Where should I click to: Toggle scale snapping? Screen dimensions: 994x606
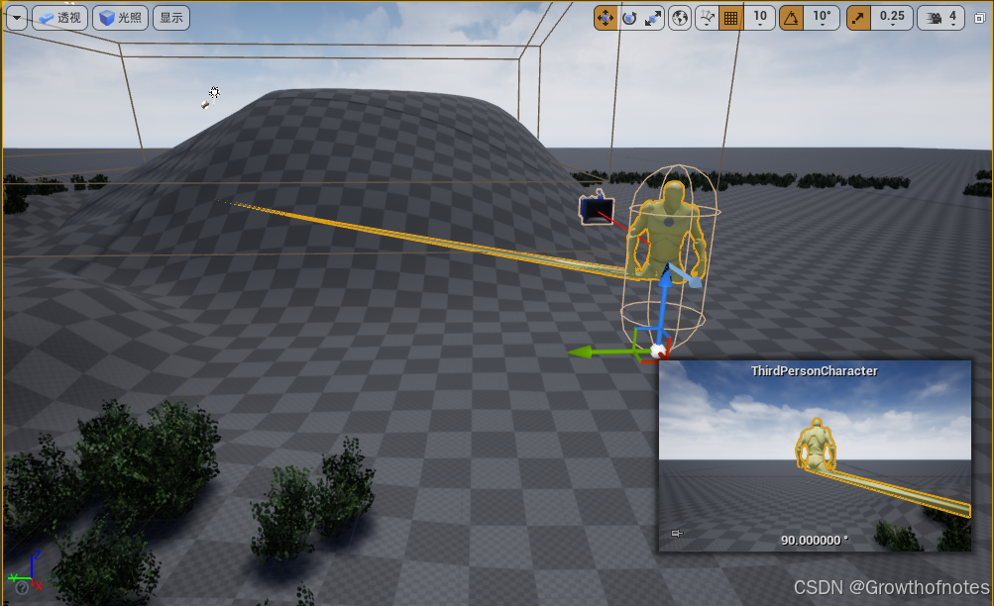857,18
